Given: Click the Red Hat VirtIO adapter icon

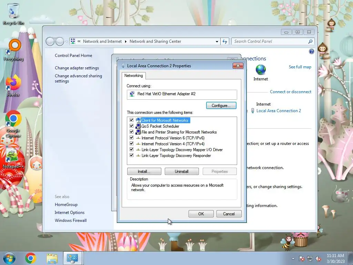Looking at the screenshot, I should 132,94.
